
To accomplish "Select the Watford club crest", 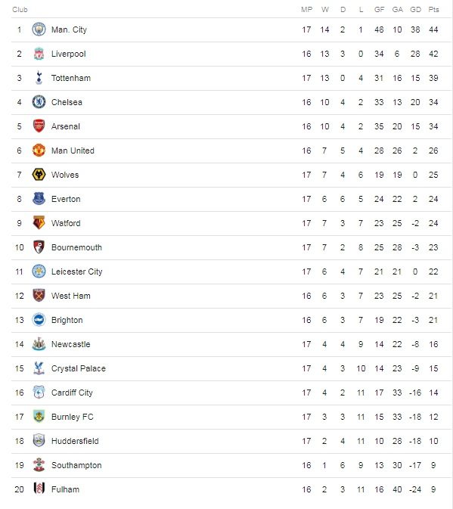I will pos(39,223).
